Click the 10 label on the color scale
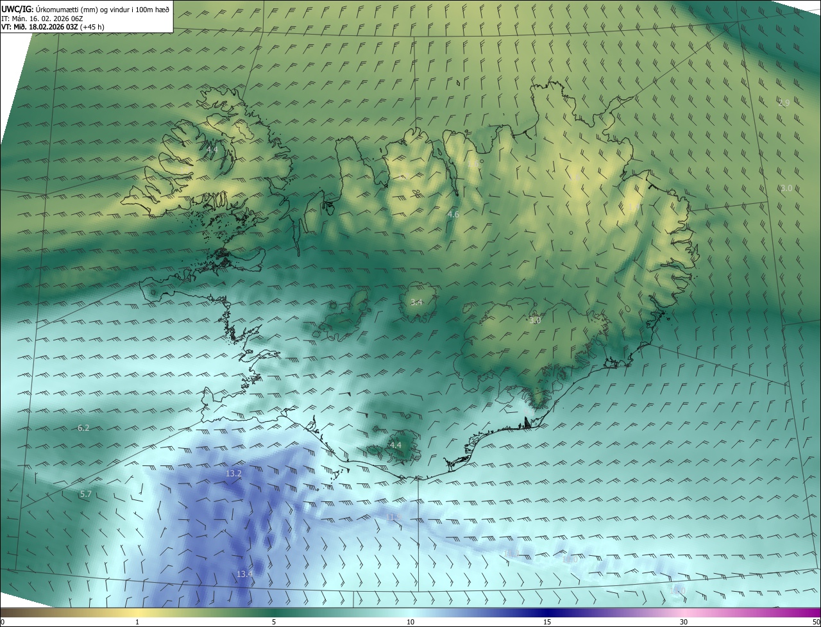Viewport: 821px width, 627px height. coord(410,622)
